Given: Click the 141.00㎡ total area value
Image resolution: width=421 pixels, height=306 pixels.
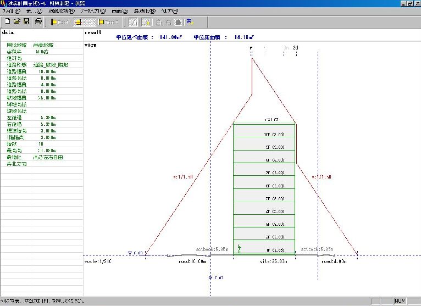Looking at the screenshot, I should click(x=171, y=37).
